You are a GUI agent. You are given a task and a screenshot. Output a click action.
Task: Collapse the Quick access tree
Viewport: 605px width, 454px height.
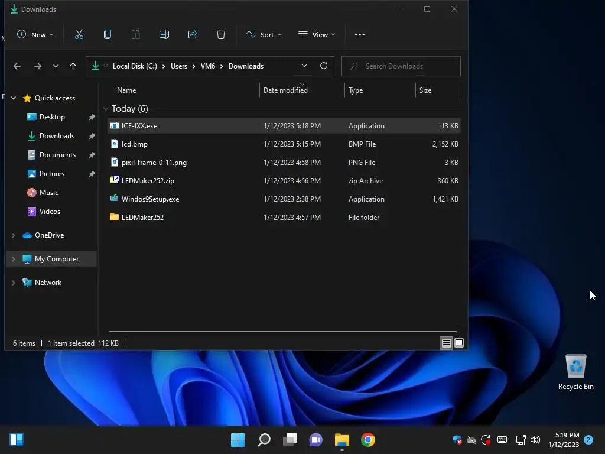pyautogui.click(x=14, y=98)
